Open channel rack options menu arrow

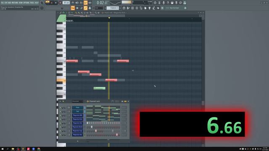point(60,102)
